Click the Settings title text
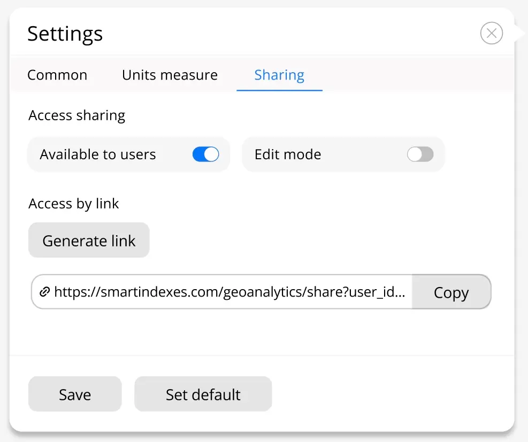The height and width of the screenshot is (442, 528). pyautogui.click(x=65, y=34)
